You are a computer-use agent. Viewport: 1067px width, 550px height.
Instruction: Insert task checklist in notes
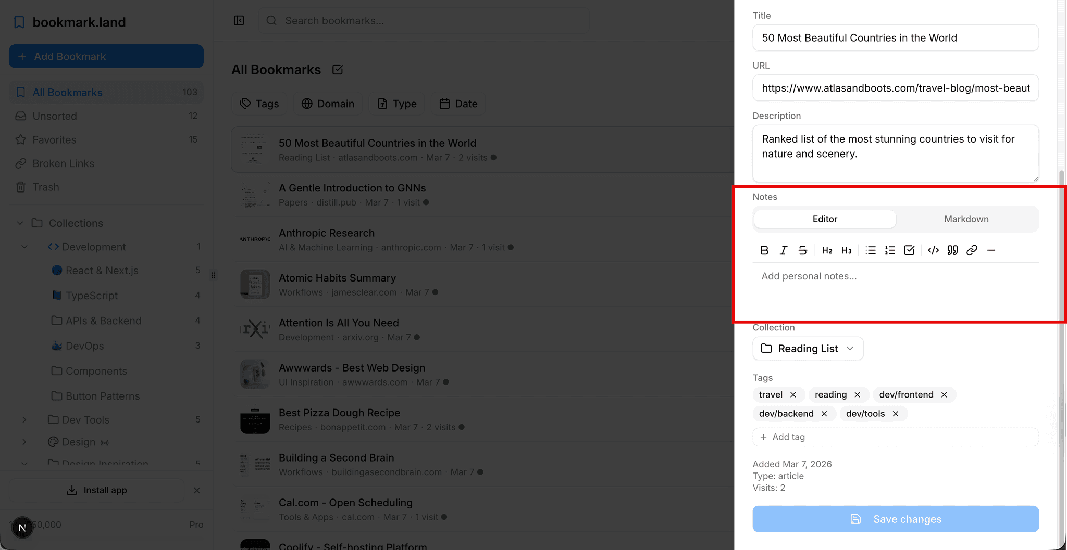(x=909, y=250)
